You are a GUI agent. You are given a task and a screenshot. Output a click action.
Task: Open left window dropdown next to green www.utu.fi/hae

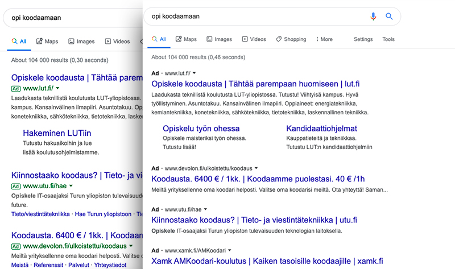[71, 186]
